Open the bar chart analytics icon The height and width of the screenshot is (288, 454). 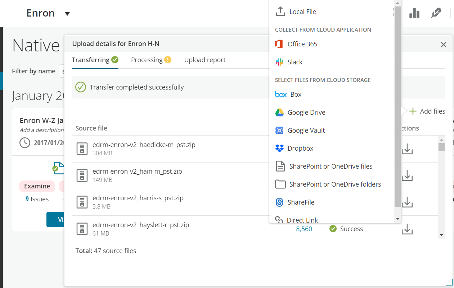(x=414, y=13)
